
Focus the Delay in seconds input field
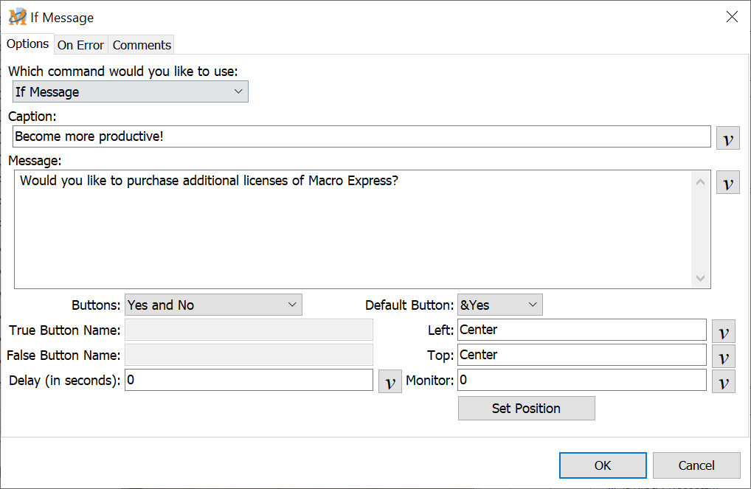point(249,380)
